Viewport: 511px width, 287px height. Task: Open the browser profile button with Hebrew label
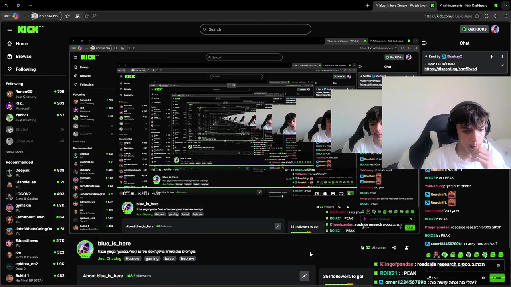pos(47,16)
